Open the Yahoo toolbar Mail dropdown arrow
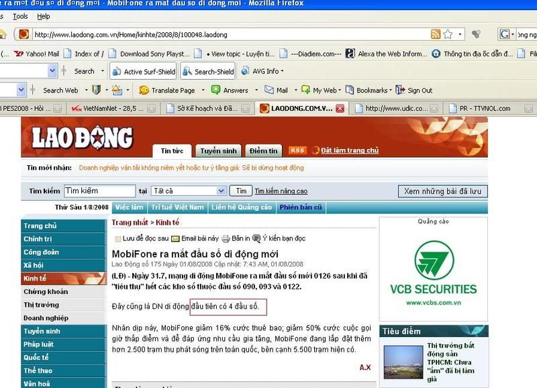 (295, 91)
